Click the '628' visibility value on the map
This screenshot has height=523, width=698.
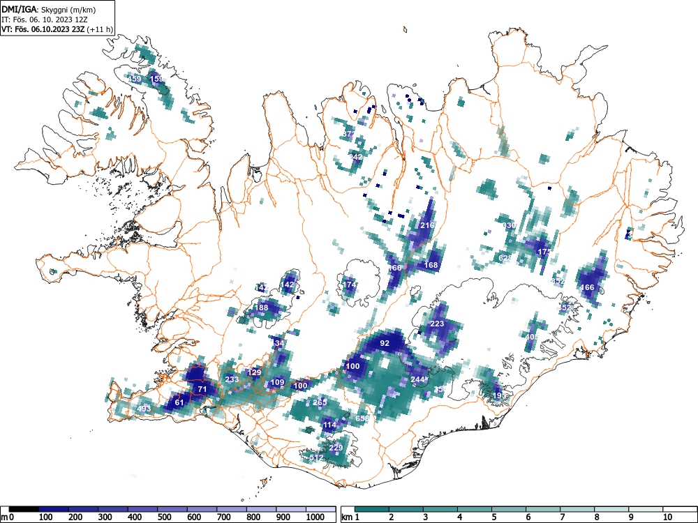[505, 258]
